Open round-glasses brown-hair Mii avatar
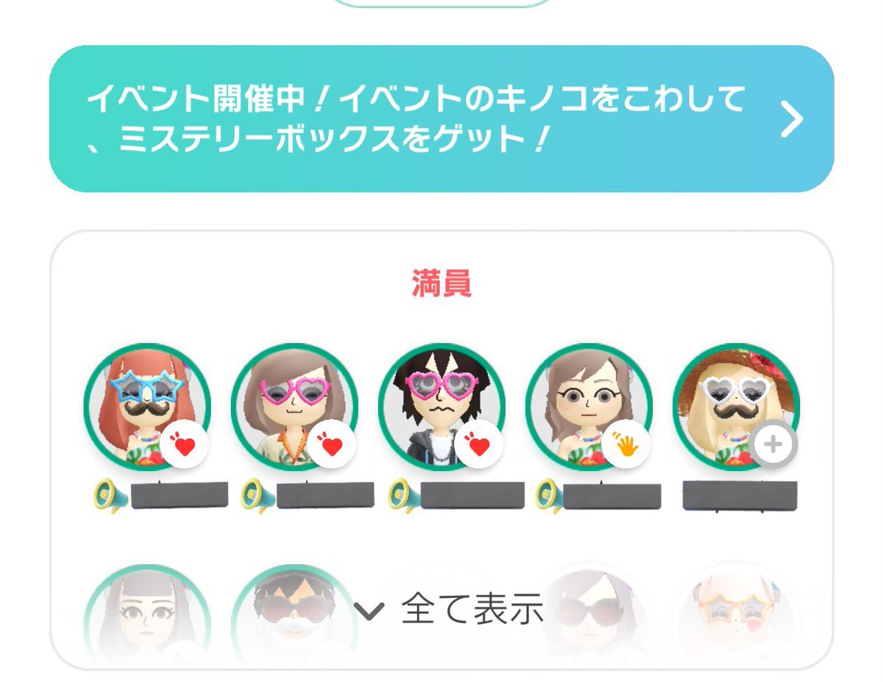Image resolution: width=883 pixels, height=682 pixels. click(589, 407)
